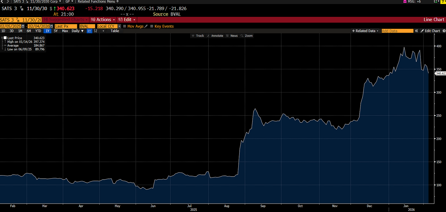Click the Last Px field
Screen dimensions: 446x212
click(x=66, y=26)
